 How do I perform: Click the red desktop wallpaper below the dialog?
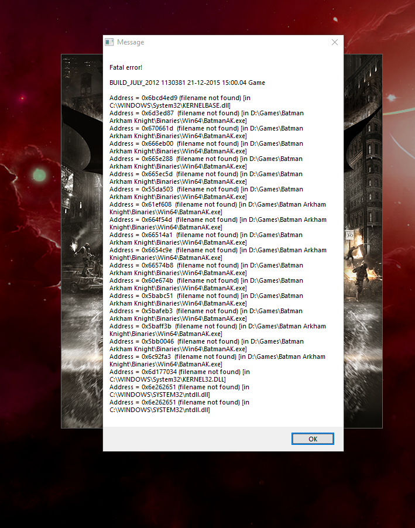tap(222, 492)
